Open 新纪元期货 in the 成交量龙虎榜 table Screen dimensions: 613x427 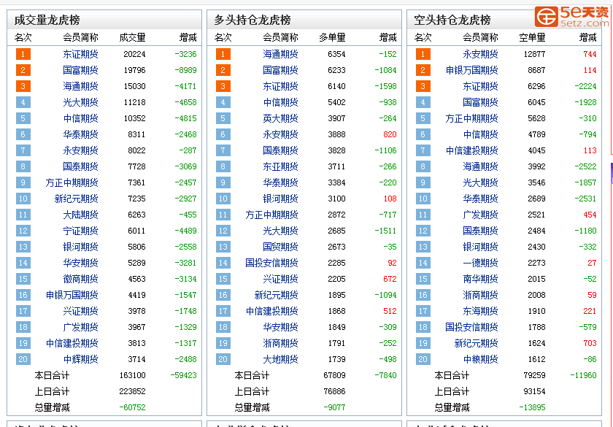pos(76,199)
